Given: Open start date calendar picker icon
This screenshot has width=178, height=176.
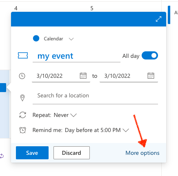Looking at the screenshot, I should pos(83,76).
